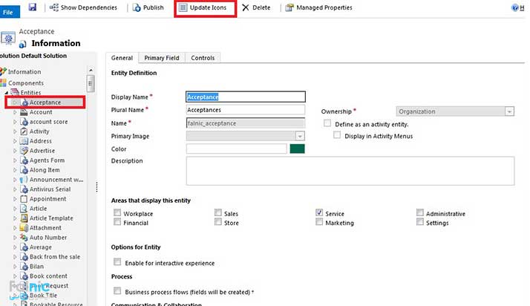The height and width of the screenshot is (306, 530).
Task: Click the Auto Number entity icon
Action: coord(24,238)
